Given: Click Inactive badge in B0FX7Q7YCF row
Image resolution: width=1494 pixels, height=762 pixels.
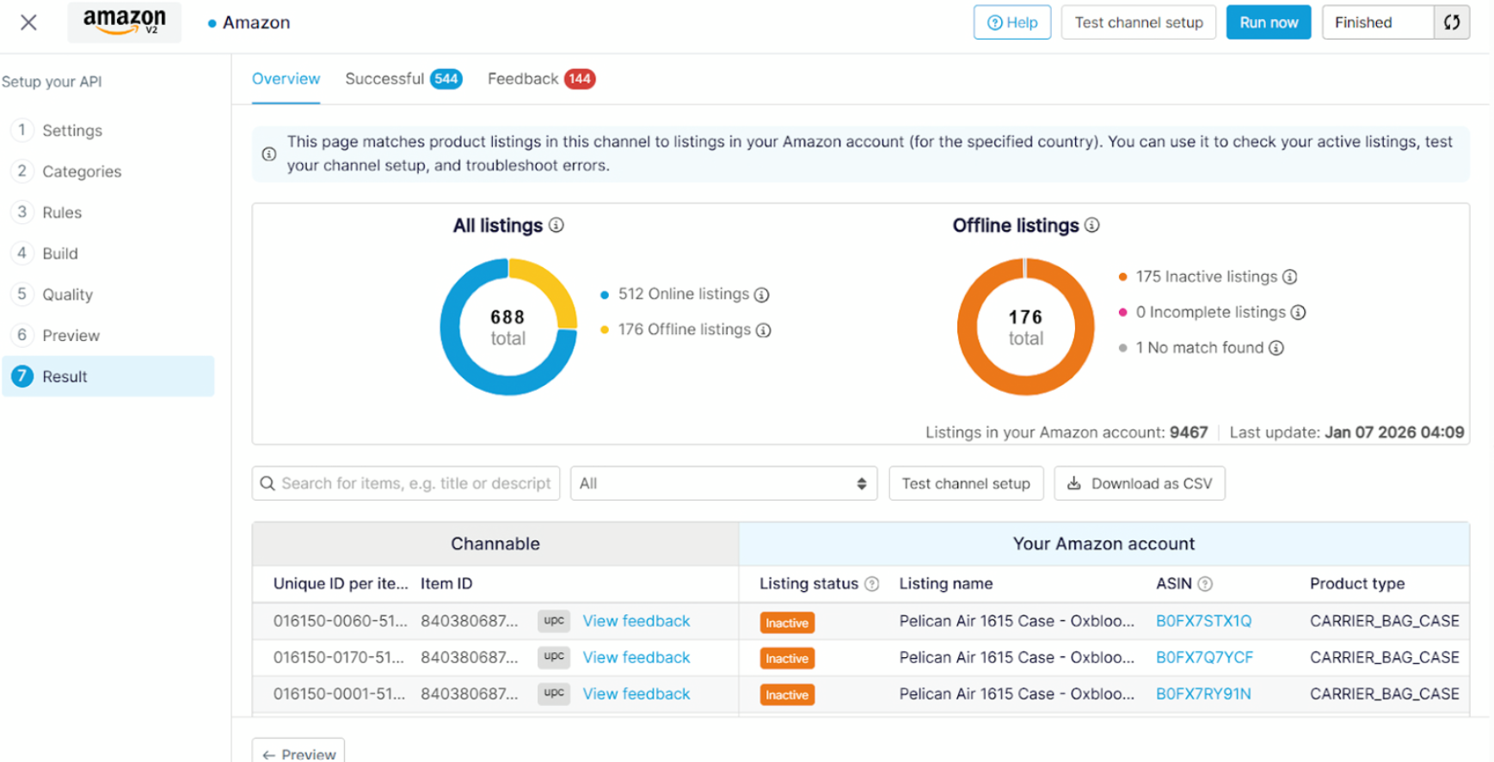Looking at the screenshot, I should [x=787, y=659].
